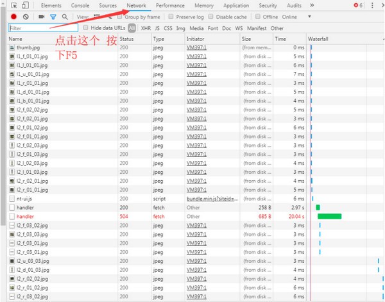Tick the Hide data URLs checkbox
The image size is (385, 302).
point(86,28)
